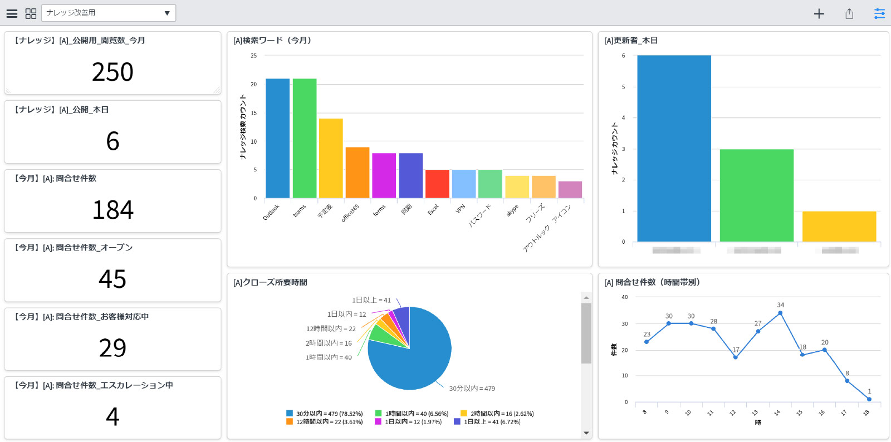Toggle the 1時間以内 green legend entry

pyautogui.click(x=412, y=414)
